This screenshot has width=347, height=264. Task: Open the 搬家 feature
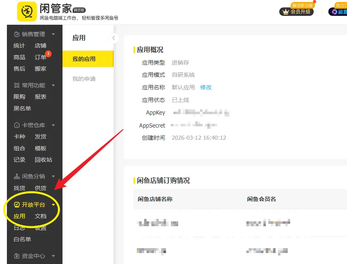pos(41,69)
